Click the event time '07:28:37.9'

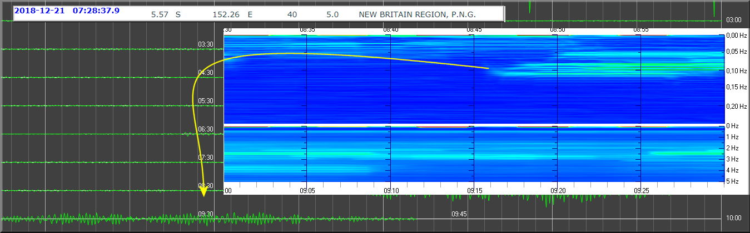coord(96,11)
